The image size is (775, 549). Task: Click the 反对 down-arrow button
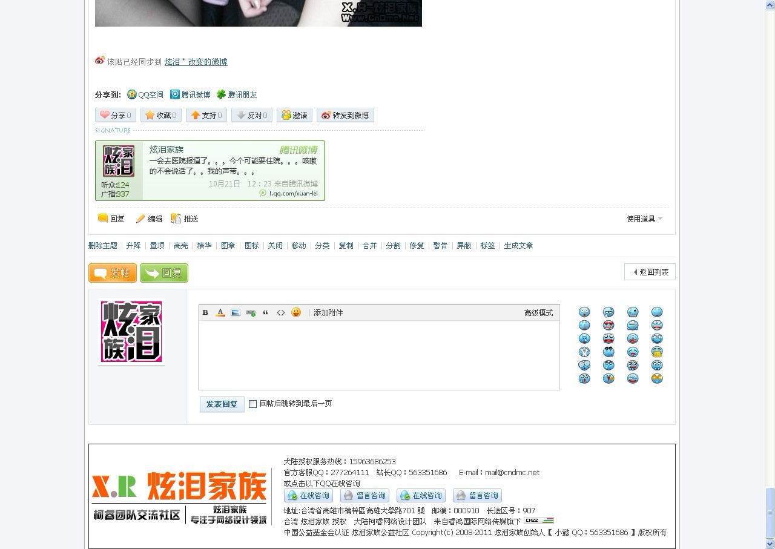click(x=252, y=115)
